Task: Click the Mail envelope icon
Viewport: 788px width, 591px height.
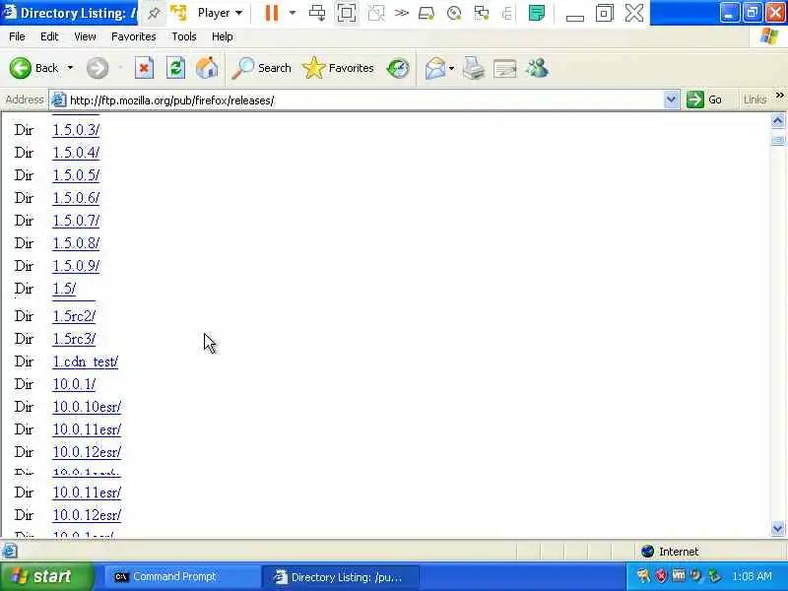Action: pyautogui.click(x=435, y=68)
